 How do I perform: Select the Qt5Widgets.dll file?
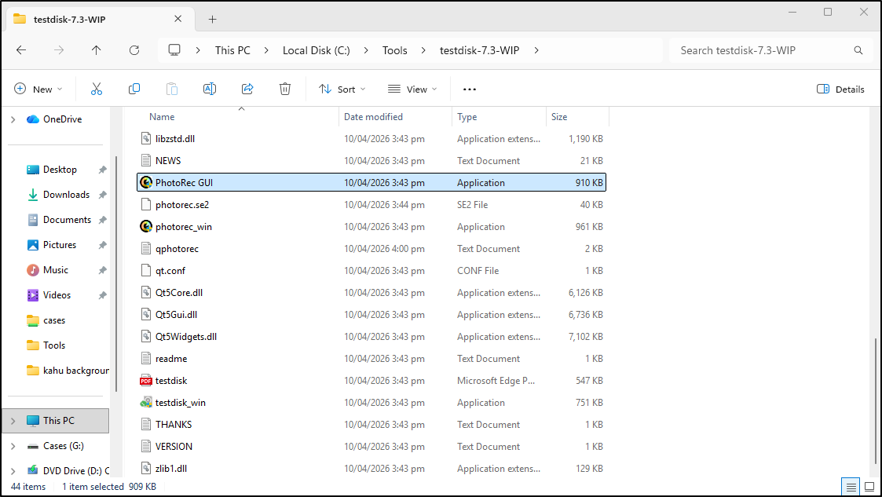[x=371, y=336]
